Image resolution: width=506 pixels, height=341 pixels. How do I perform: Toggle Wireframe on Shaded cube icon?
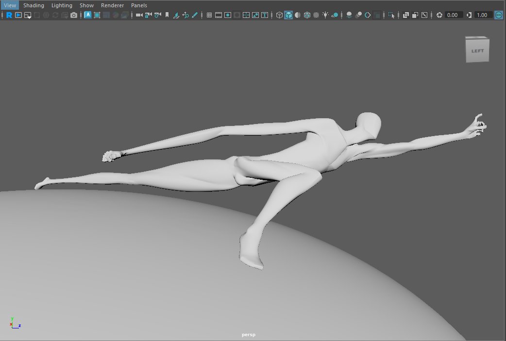(307, 15)
